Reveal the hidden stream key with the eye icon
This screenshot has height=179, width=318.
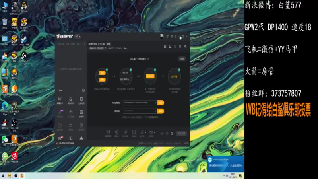pyautogui.click(x=155, y=111)
